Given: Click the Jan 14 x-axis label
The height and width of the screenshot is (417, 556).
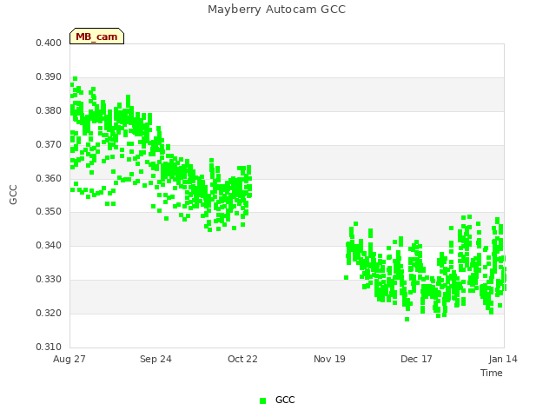Looking at the screenshot, I should pos(503,359).
